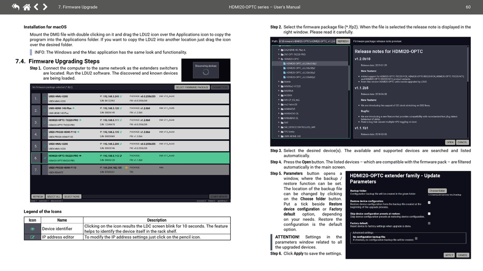Toggle Skip device configuration presets at restore checkbox

(429, 214)
